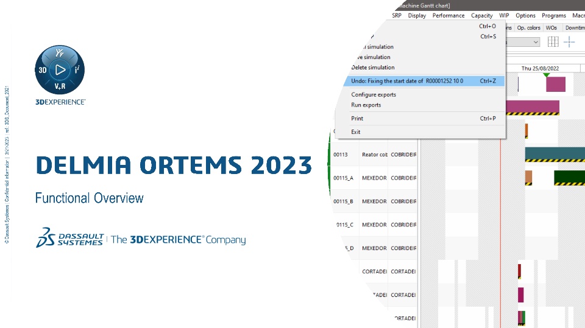Click the 0115_C cell
Viewport: 585px width, 328px height.
click(x=344, y=225)
